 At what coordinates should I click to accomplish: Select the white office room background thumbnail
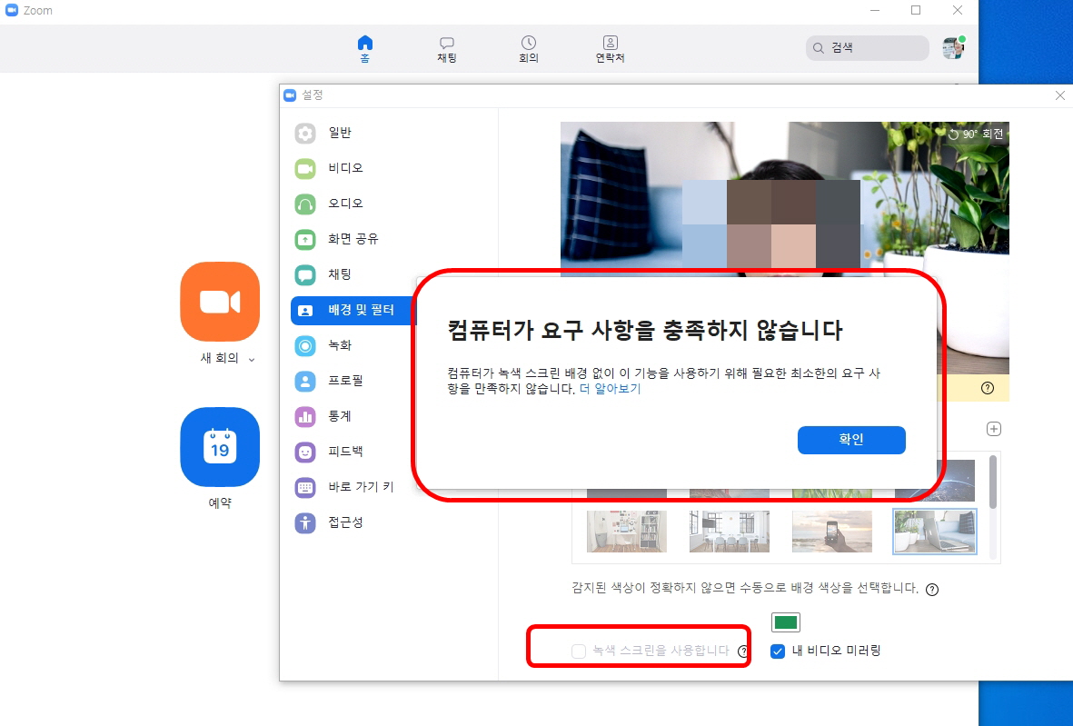626,531
